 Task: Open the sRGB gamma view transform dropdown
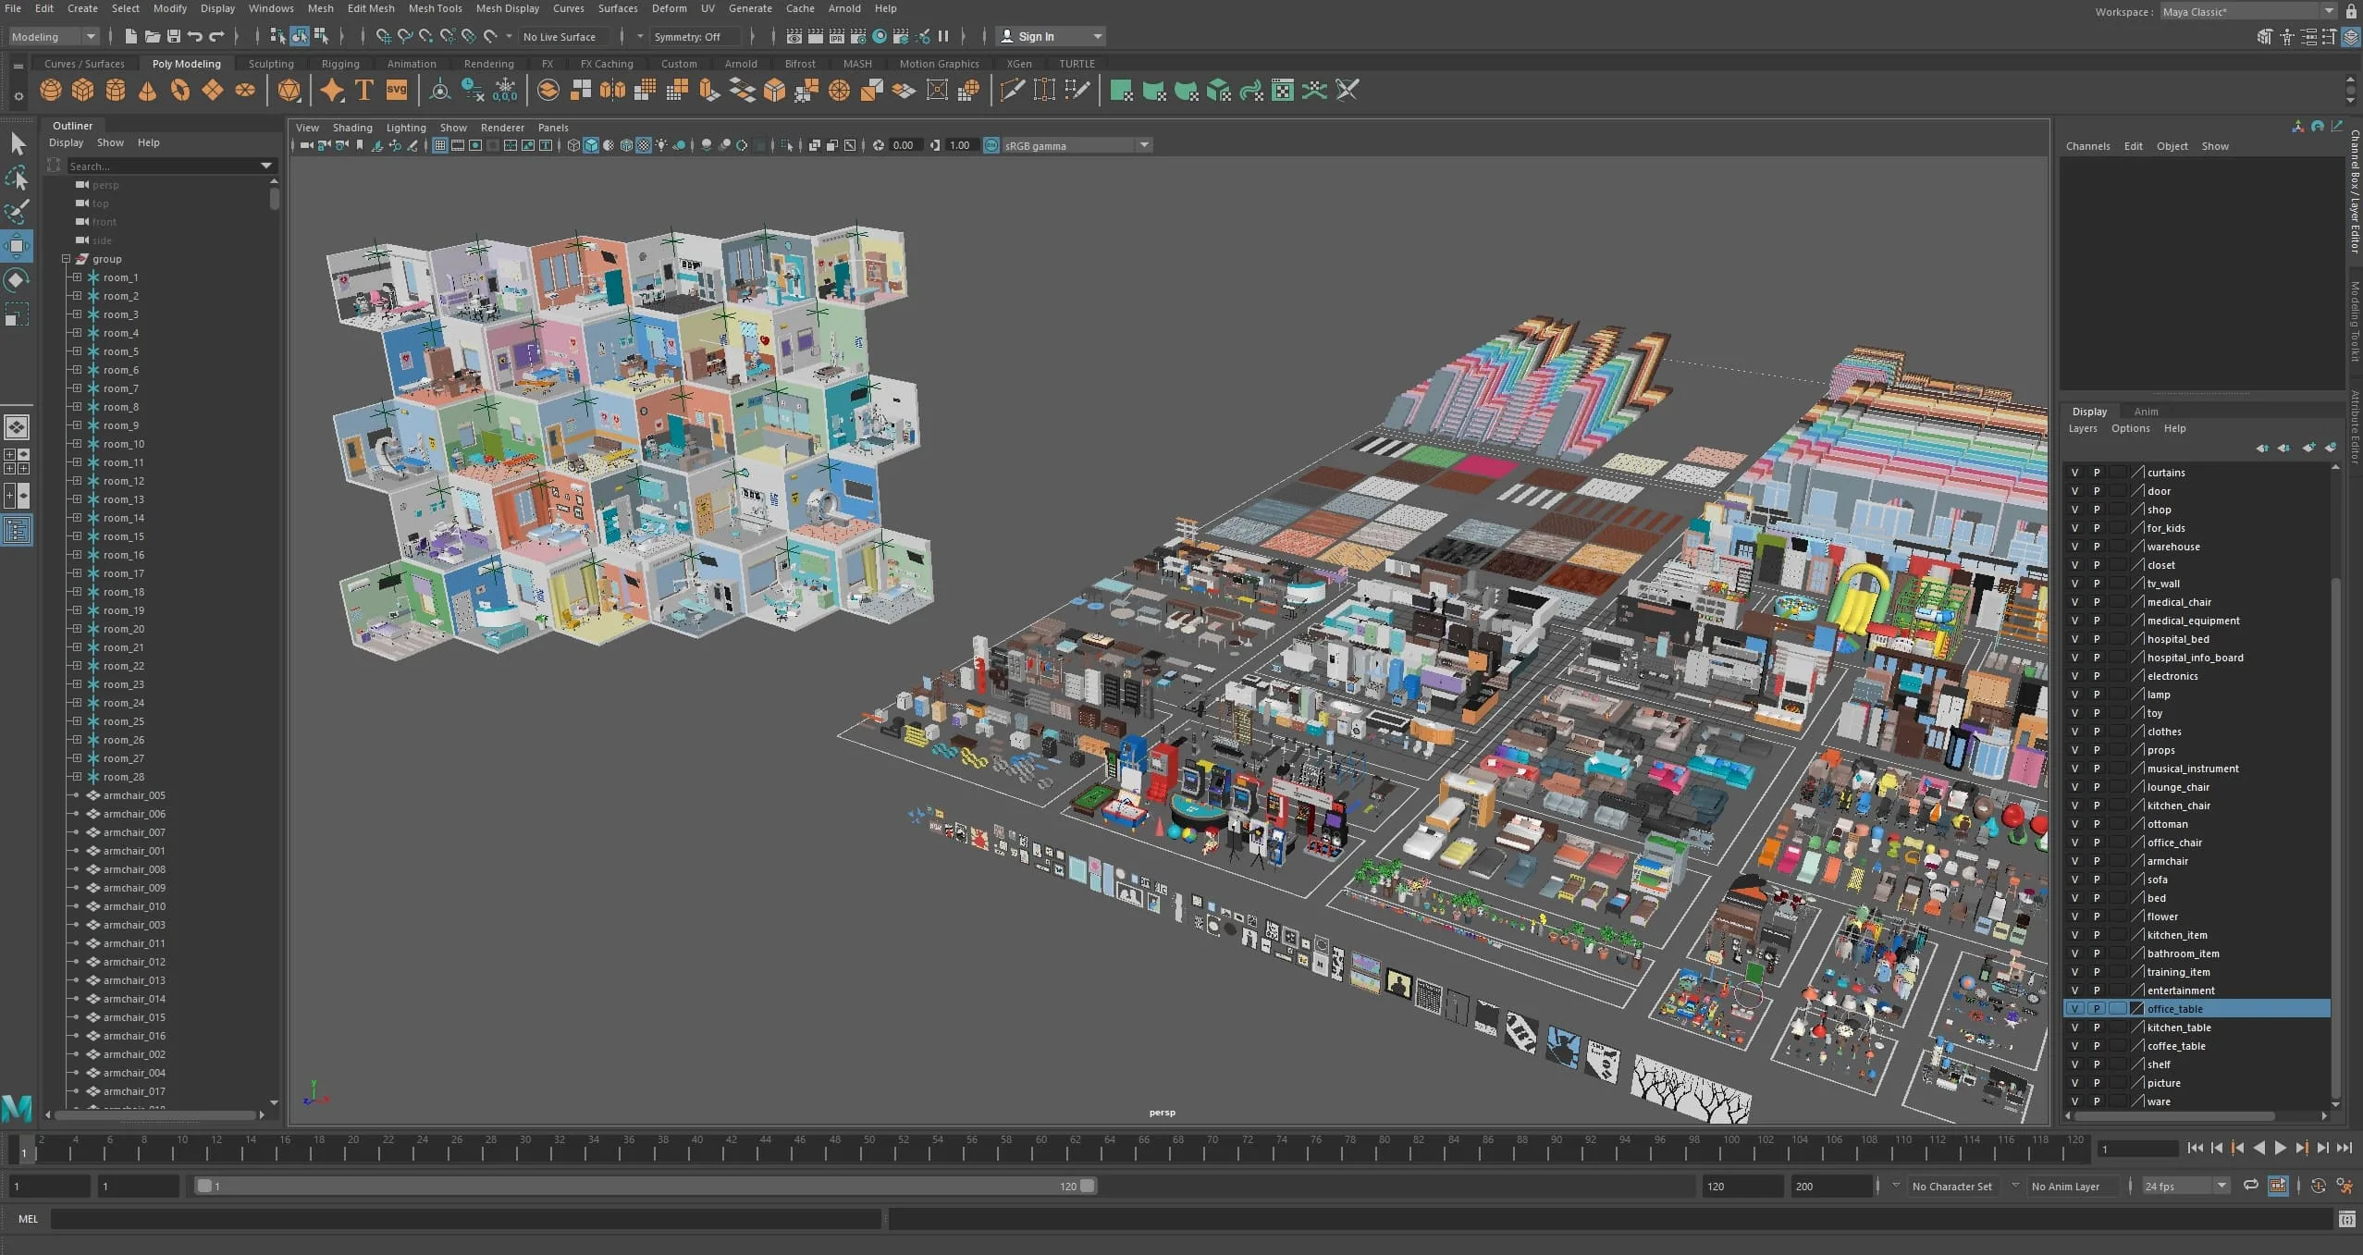coord(1077,145)
